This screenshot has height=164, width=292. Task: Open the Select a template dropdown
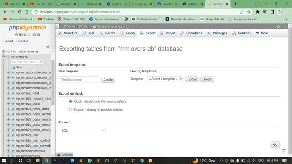165,79
